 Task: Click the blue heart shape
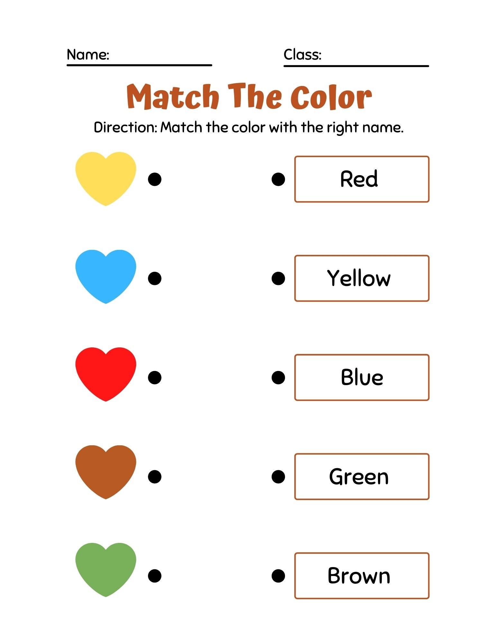pos(106,277)
